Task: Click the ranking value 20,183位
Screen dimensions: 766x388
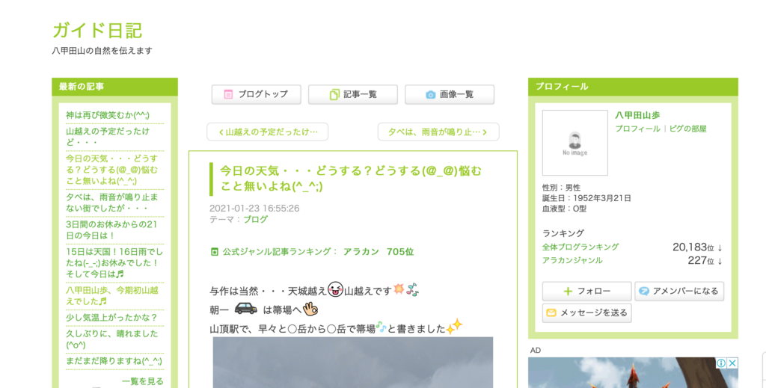Action: (693, 247)
